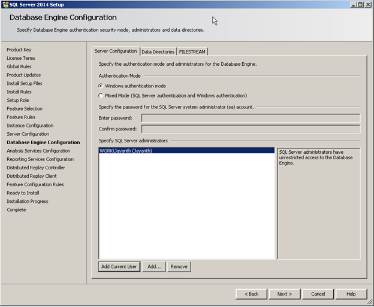Viewport: 374px width, 307px height.
Task: Select WORK\Jayanth in administrators list
Action: (186, 151)
